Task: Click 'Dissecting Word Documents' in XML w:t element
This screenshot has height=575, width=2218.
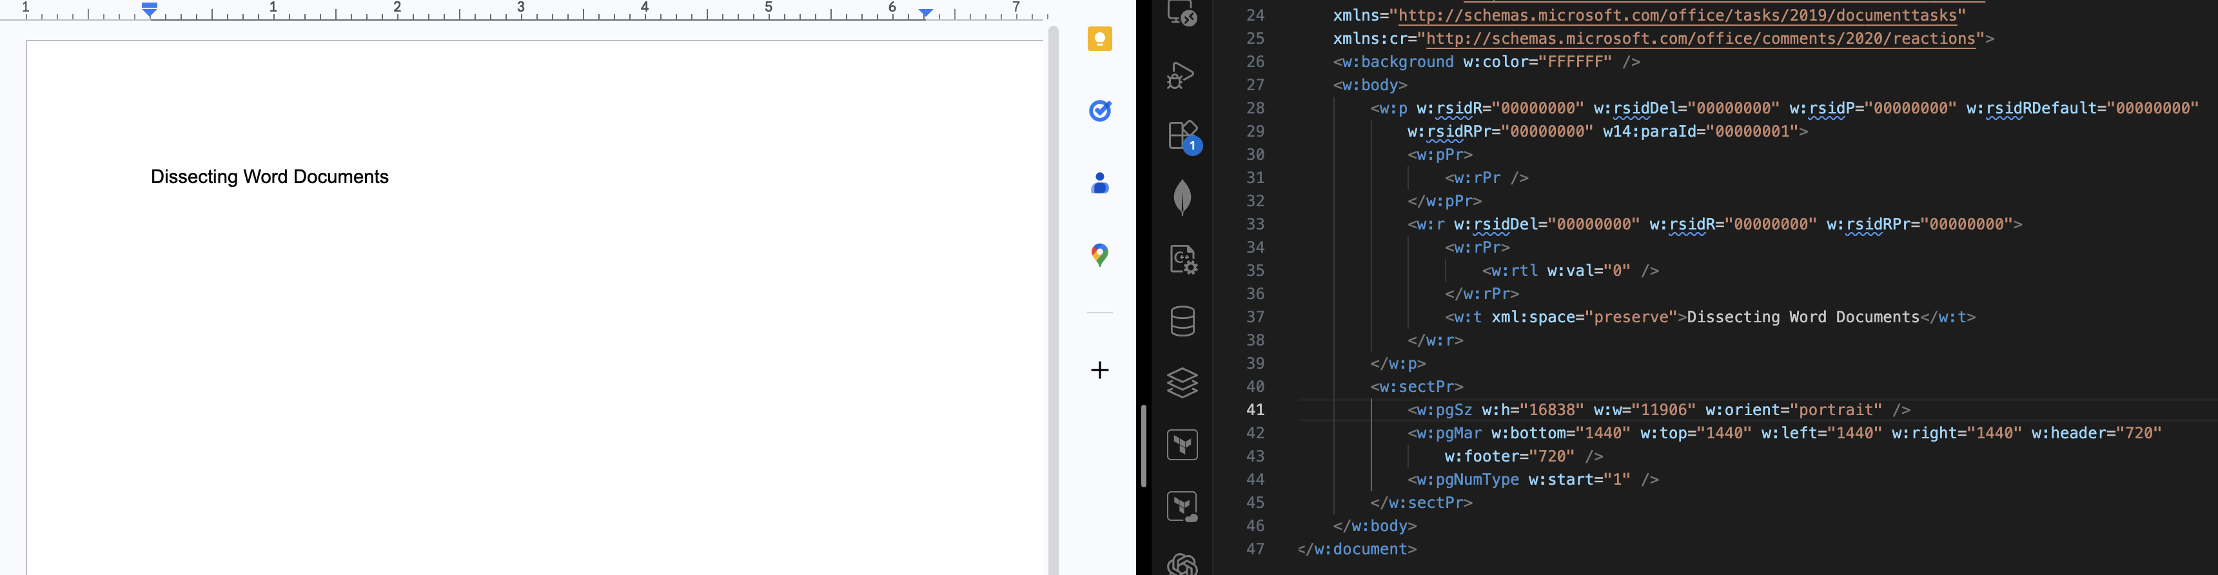Action: (x=1803, y=318)
